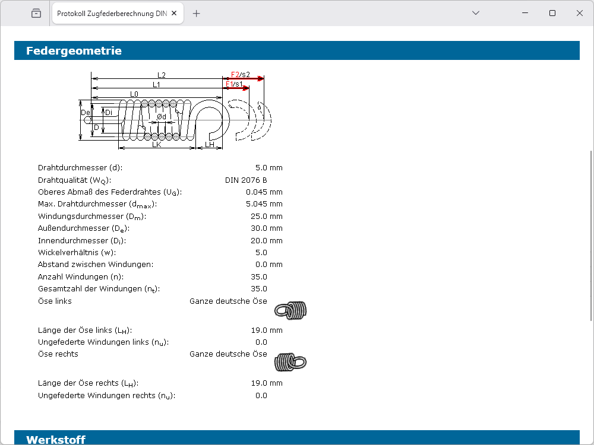594x445 pixels.
Task: Click the Drahtdurchmesser (d) label
Action: pos(80,168)
